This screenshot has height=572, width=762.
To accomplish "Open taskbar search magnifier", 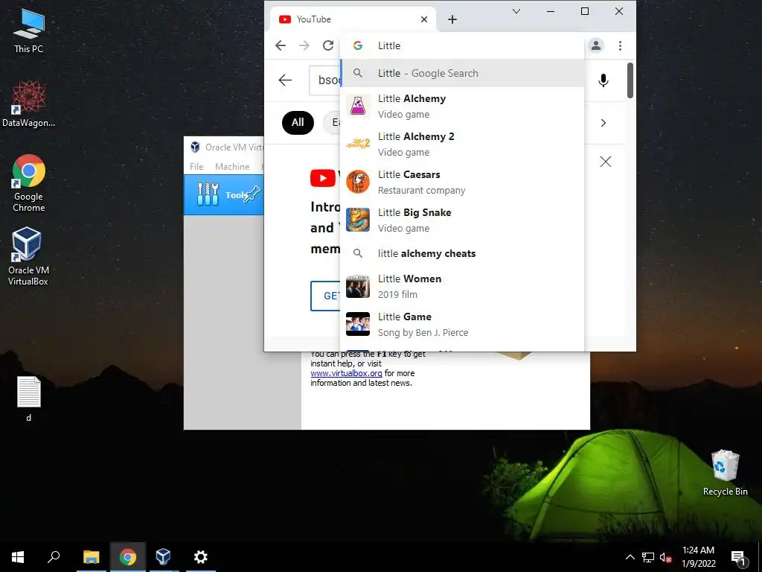I will 54,557.
